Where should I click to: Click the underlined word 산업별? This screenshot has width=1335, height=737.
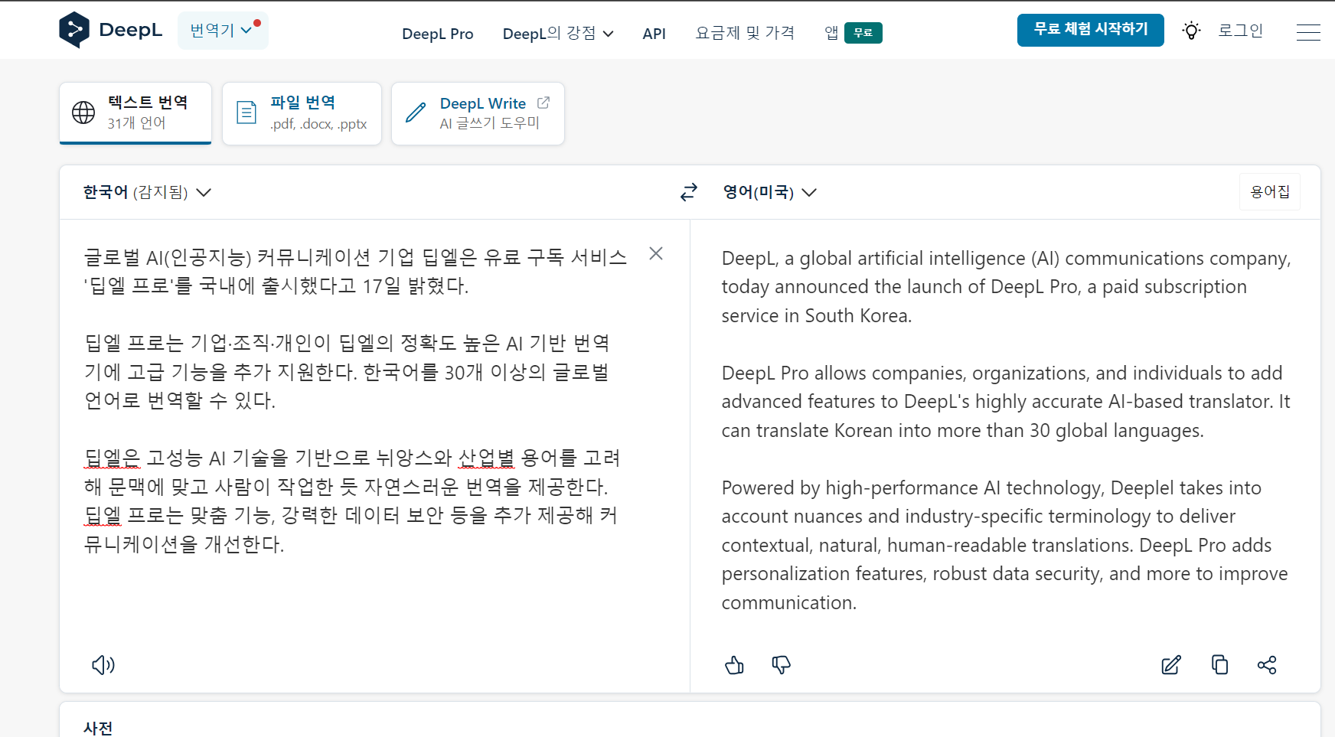(486, 458)
